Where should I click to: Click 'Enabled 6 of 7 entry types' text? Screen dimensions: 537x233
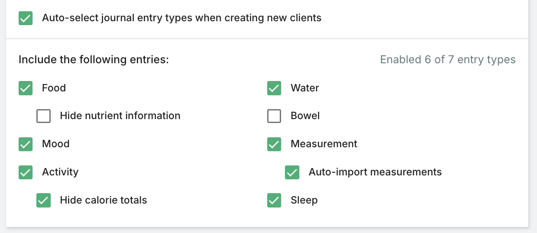pos(448,60)
